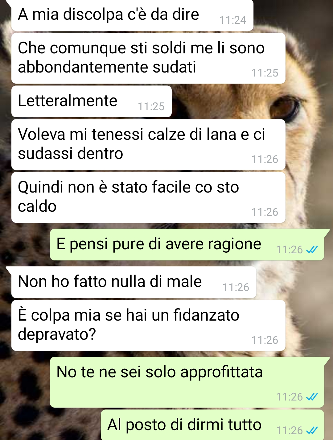Select the message about 'calze di lana'

click(148, 145)
